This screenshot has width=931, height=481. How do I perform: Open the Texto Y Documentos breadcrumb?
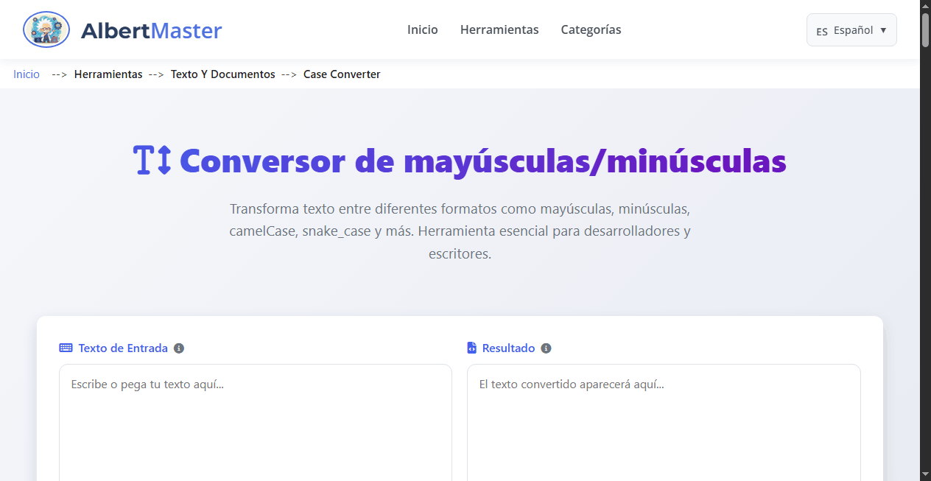coord(222,74)
